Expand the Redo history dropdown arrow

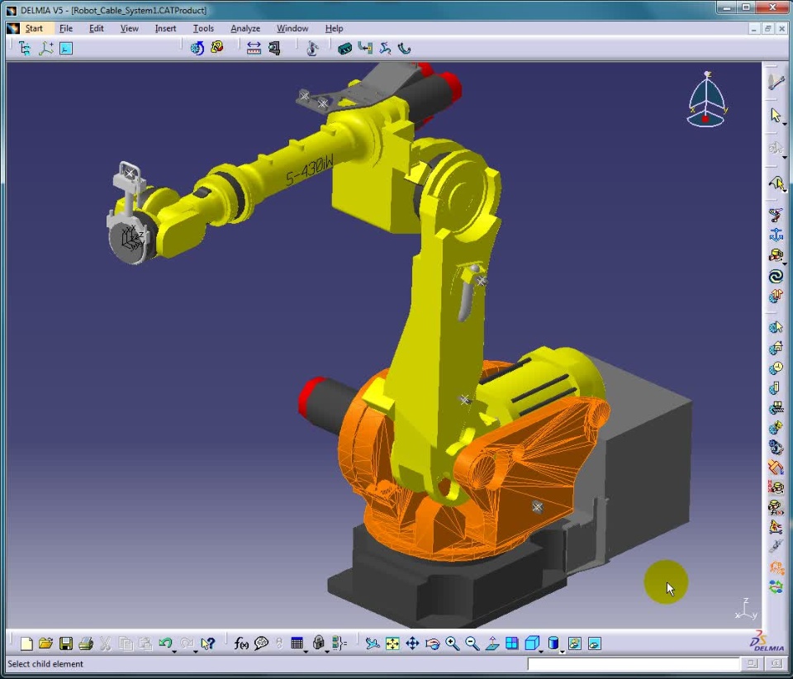[x=196, y=651]
